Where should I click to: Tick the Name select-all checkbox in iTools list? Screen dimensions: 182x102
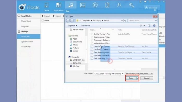(43, 20)
